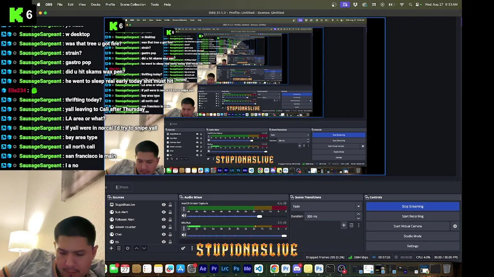Open Calendar from the dock
The width and height of the screenshot is (494, 277).
click(125, 269)
